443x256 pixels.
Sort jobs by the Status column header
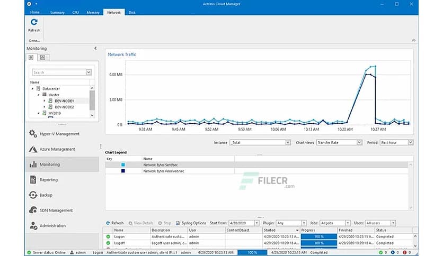click(394, 230)
